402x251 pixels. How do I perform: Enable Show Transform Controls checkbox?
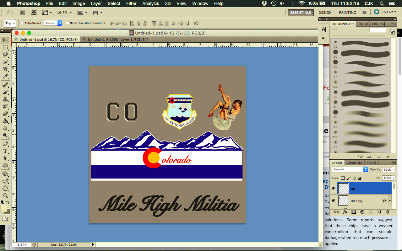tap(68, 23)
